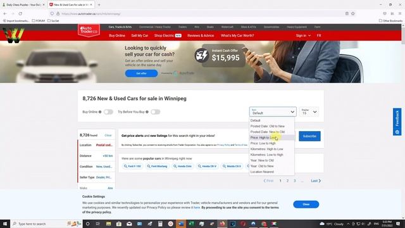405x228 pixels.
Task: Open the Ford Mustang popular search
Action: 158,166
